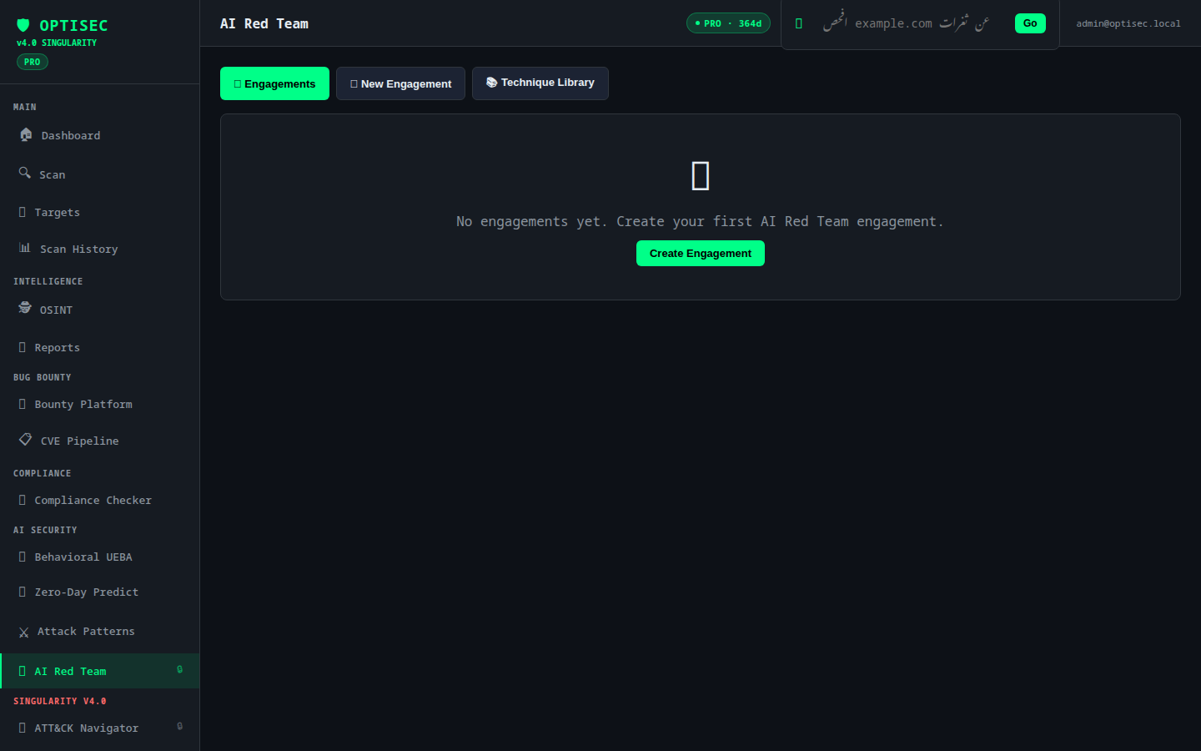1201x751 pixels.
Task: Click the Attack Patterns crossed swords icon
Action: click(23, 633)
